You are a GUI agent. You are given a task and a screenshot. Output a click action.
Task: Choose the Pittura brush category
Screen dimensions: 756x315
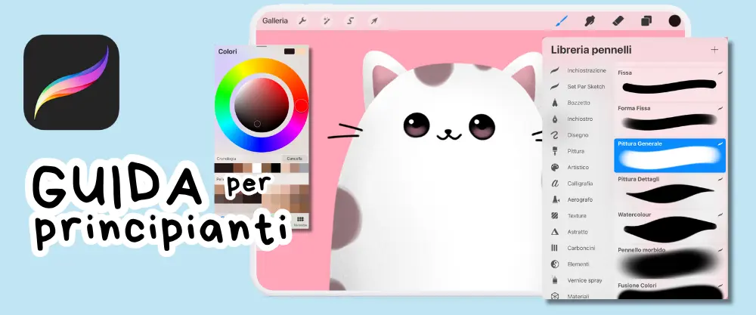coord(568,151)
